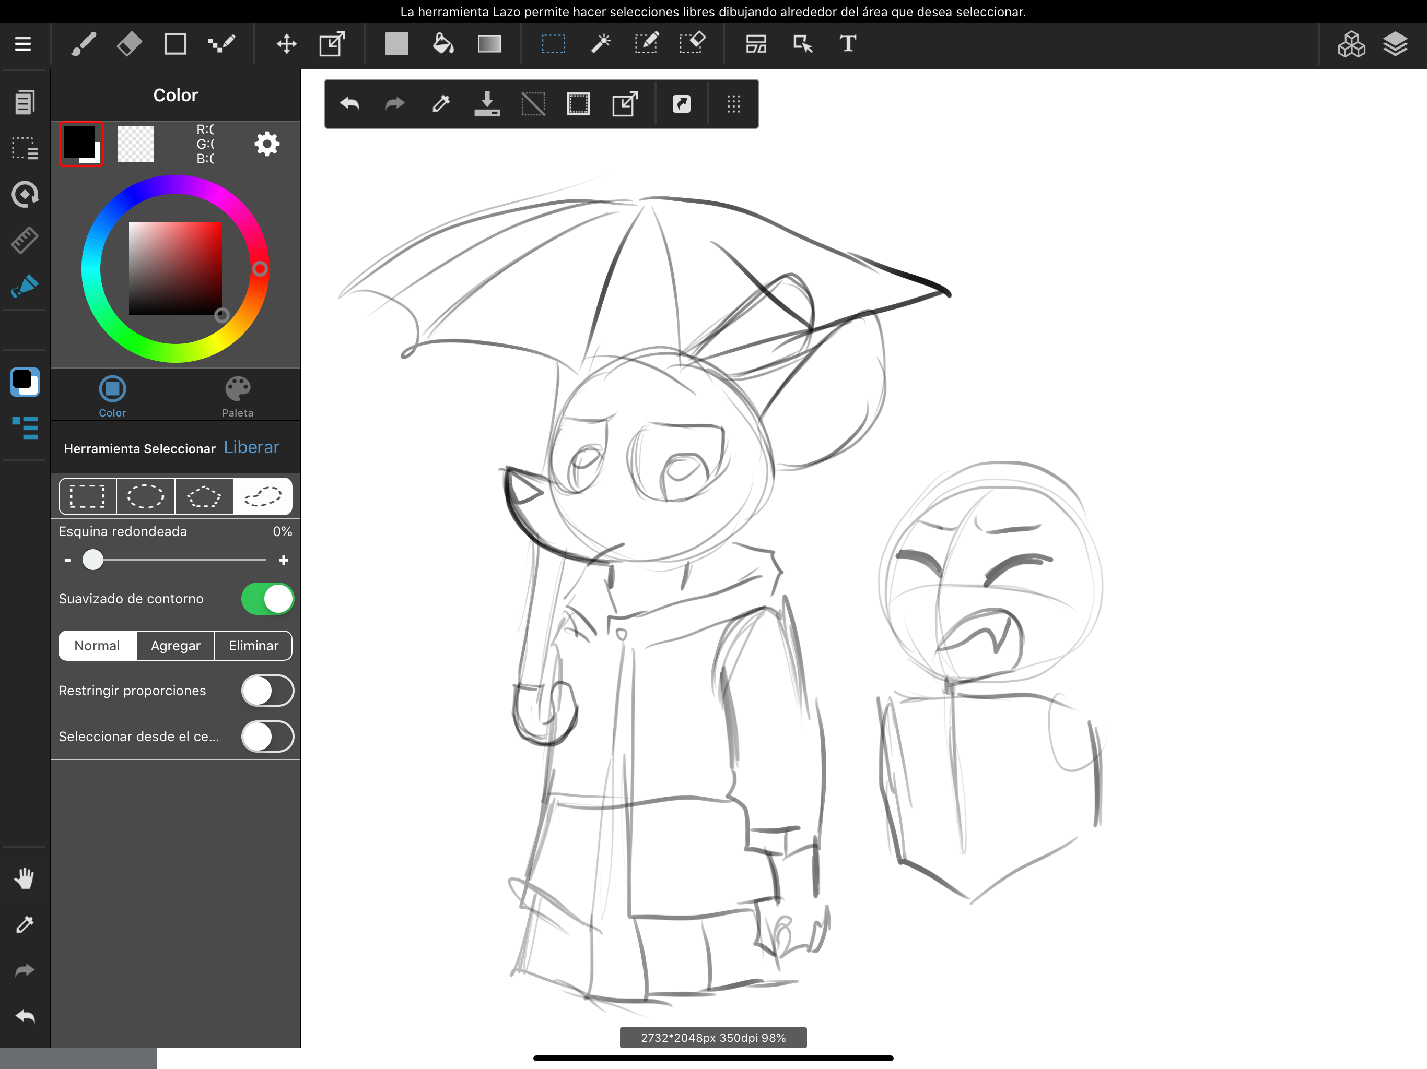Select the Text tool
The image size is (1427, 1069).
pyautogui.click(x=848, y=44)
